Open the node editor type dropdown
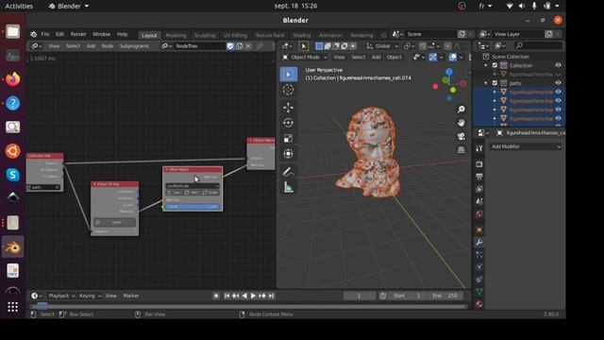The height and width of the screenshot is (340, 604). (37, 46)
